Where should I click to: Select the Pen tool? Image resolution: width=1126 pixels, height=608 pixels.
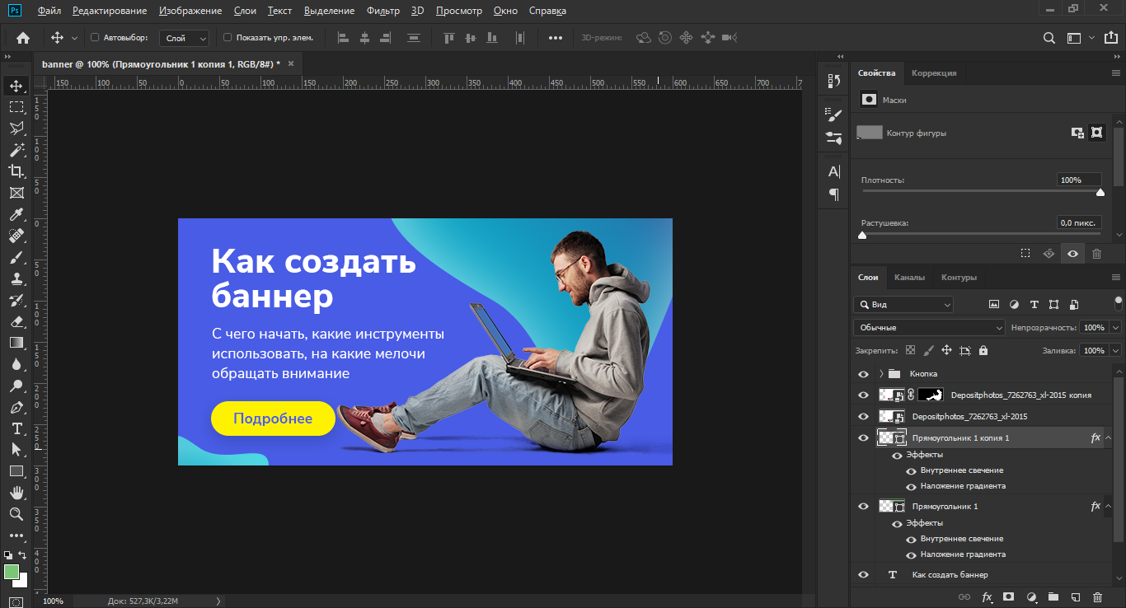click(x=16, y=407)
